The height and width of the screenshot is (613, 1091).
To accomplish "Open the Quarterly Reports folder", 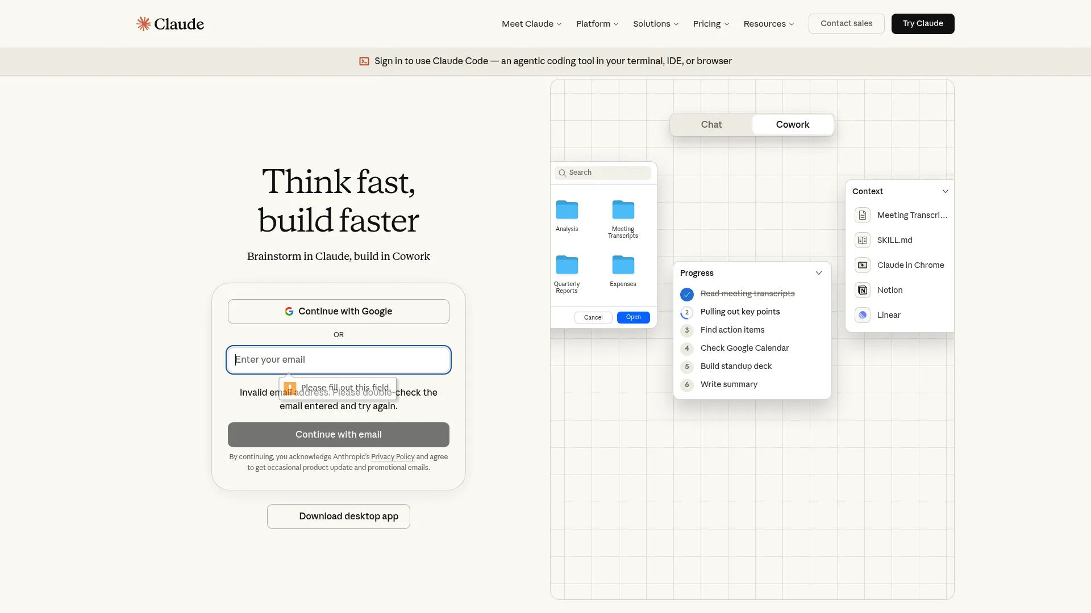I will click(x=567, y=264).
